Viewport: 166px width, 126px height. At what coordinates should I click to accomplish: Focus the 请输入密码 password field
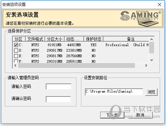coord(59,87)
